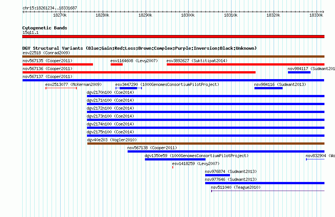
Task: Open esv2513077 (McKernan2009) label
Action: coord(73,84)
